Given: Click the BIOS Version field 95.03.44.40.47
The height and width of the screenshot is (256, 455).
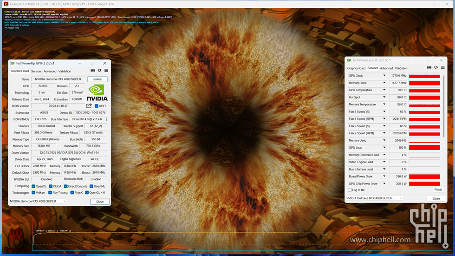Looking at the screenshot, I should coord(58,106).
